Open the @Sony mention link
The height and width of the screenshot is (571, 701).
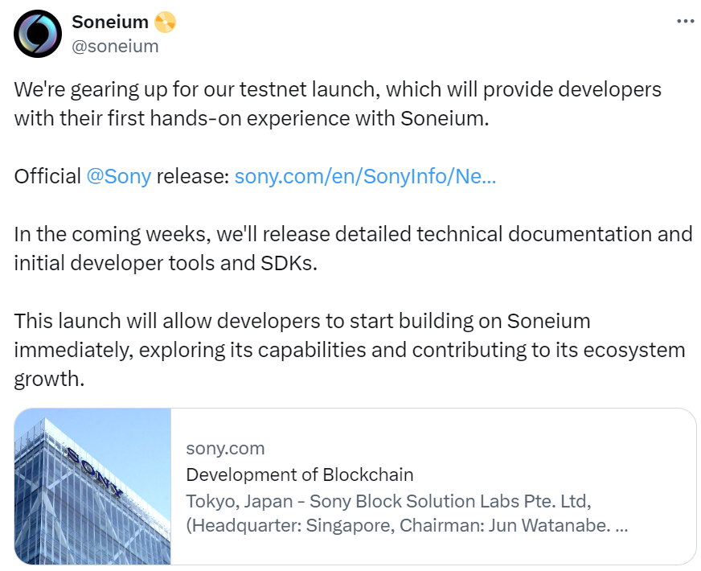tap(119, 176)
